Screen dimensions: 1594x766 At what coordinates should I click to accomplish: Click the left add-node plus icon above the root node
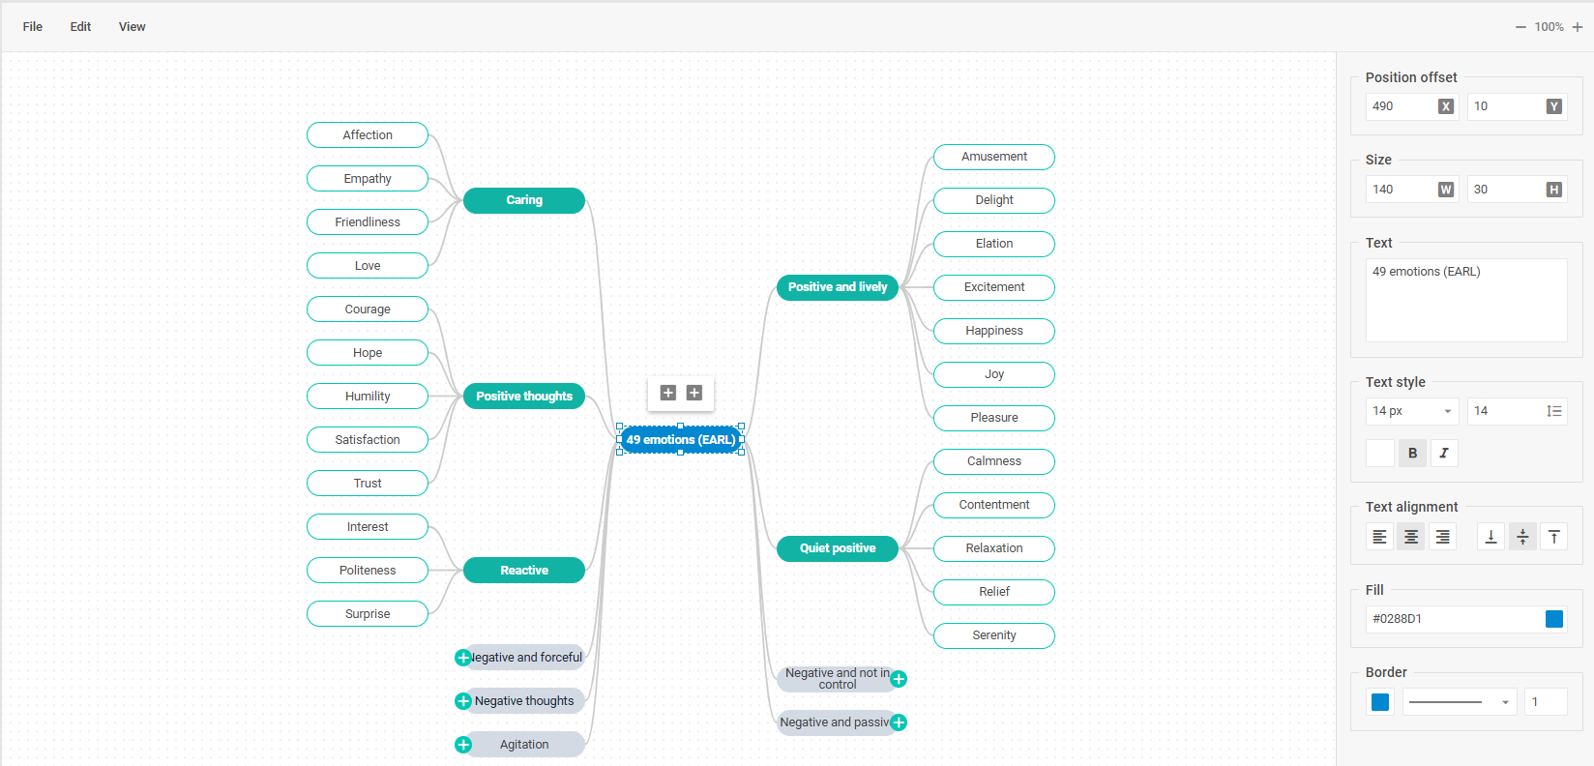pos(667,393)
